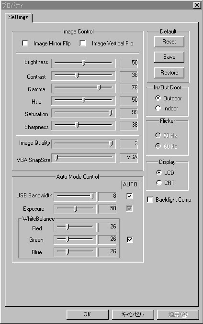The image size is (203, 324).
Task: Toggle the Backlight Comp checkbox
Action: click(x=150, y=200)
